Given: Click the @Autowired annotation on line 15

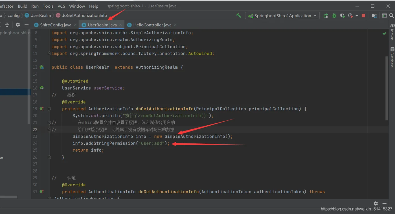Looking at the screenshot, I should point(75,81).
